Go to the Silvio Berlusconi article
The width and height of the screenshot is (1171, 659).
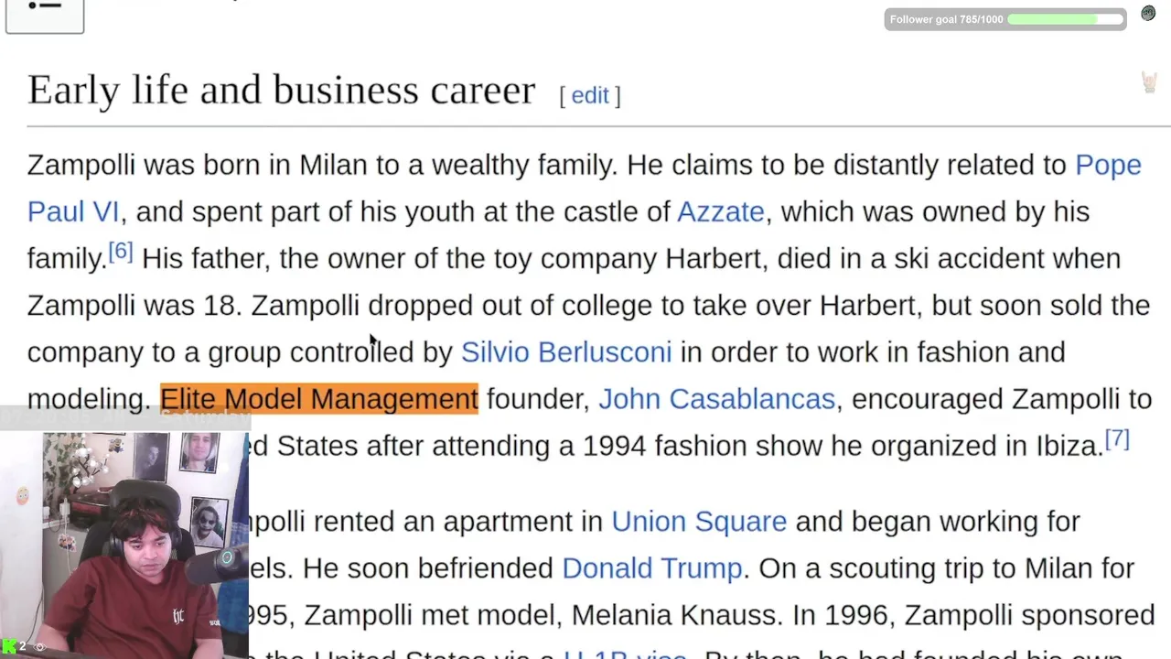coord(565,352)
